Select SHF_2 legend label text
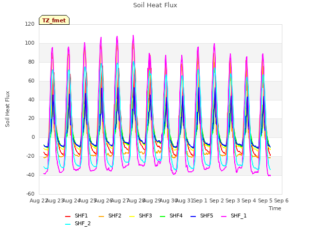This screenshot has height=233, width=311. pos(83,223)
